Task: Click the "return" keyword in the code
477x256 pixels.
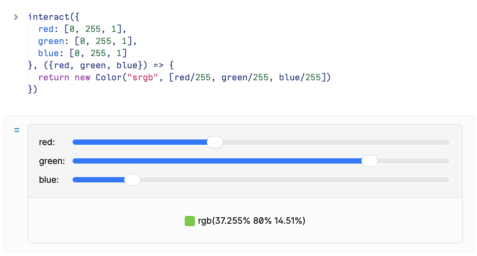Action: (x=54, y=78)
